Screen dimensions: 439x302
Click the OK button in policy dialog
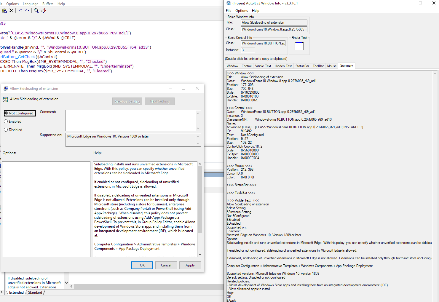[x=142, y=265]
